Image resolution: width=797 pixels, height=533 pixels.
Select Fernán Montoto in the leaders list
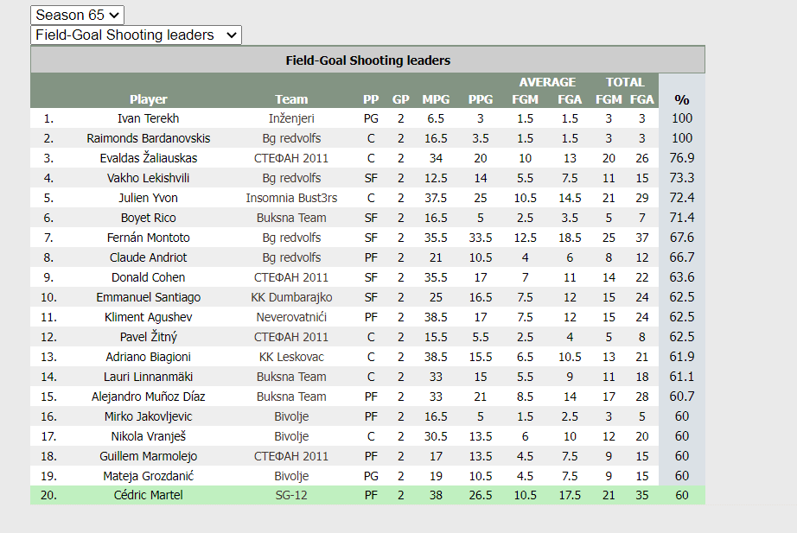(x=148, y=238)
